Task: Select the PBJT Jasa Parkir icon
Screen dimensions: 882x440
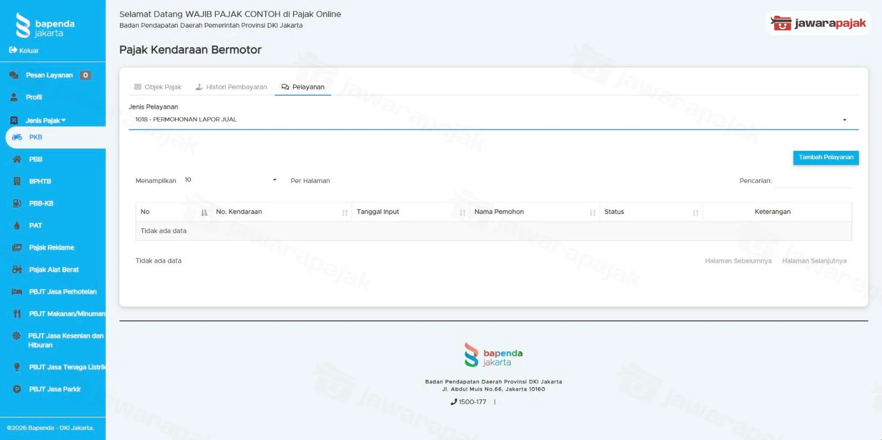Action: click(x=17, y=389)
